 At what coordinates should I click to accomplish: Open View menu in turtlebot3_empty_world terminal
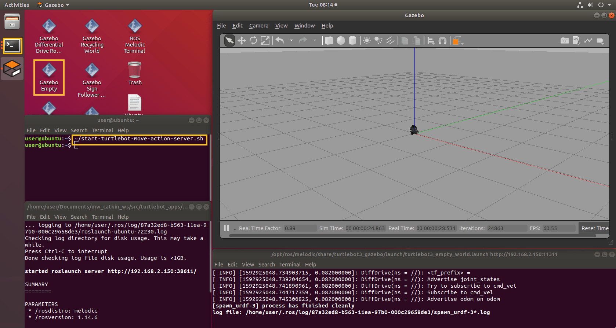(x=248, y=265)
